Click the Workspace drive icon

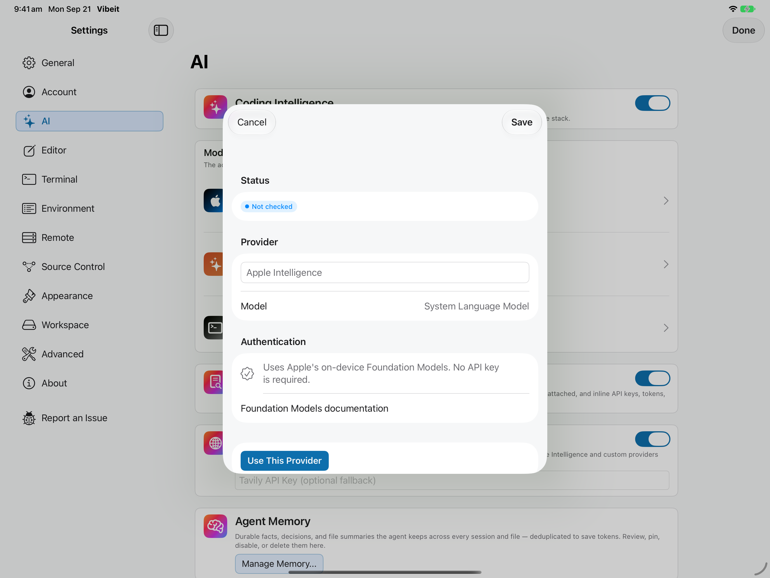(x=29, y=325)
